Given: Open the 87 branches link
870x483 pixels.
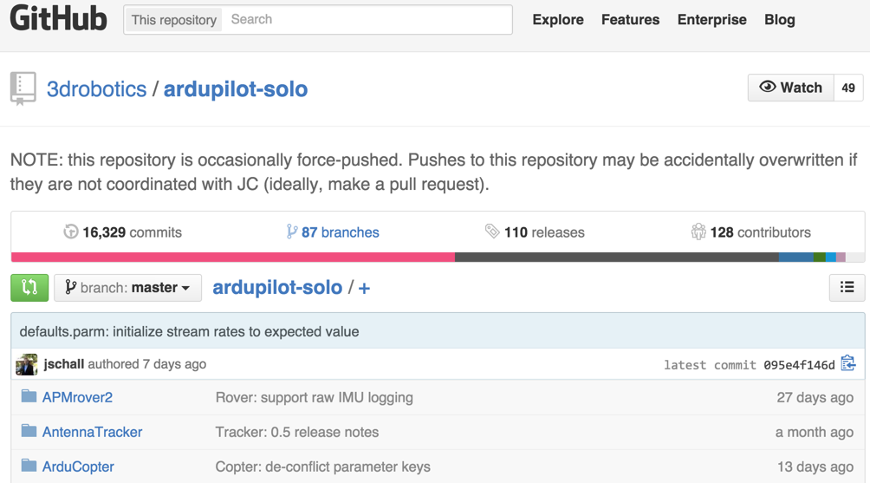Looking at the screenshot, I should [x=333, y=232].
